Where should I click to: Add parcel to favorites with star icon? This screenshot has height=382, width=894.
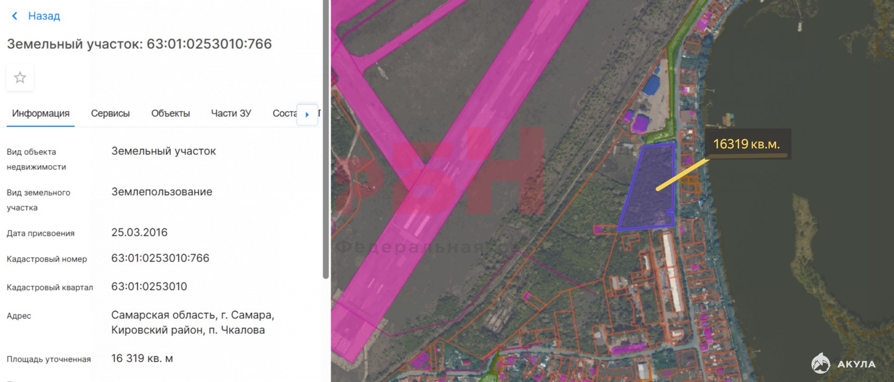[20, 78]
